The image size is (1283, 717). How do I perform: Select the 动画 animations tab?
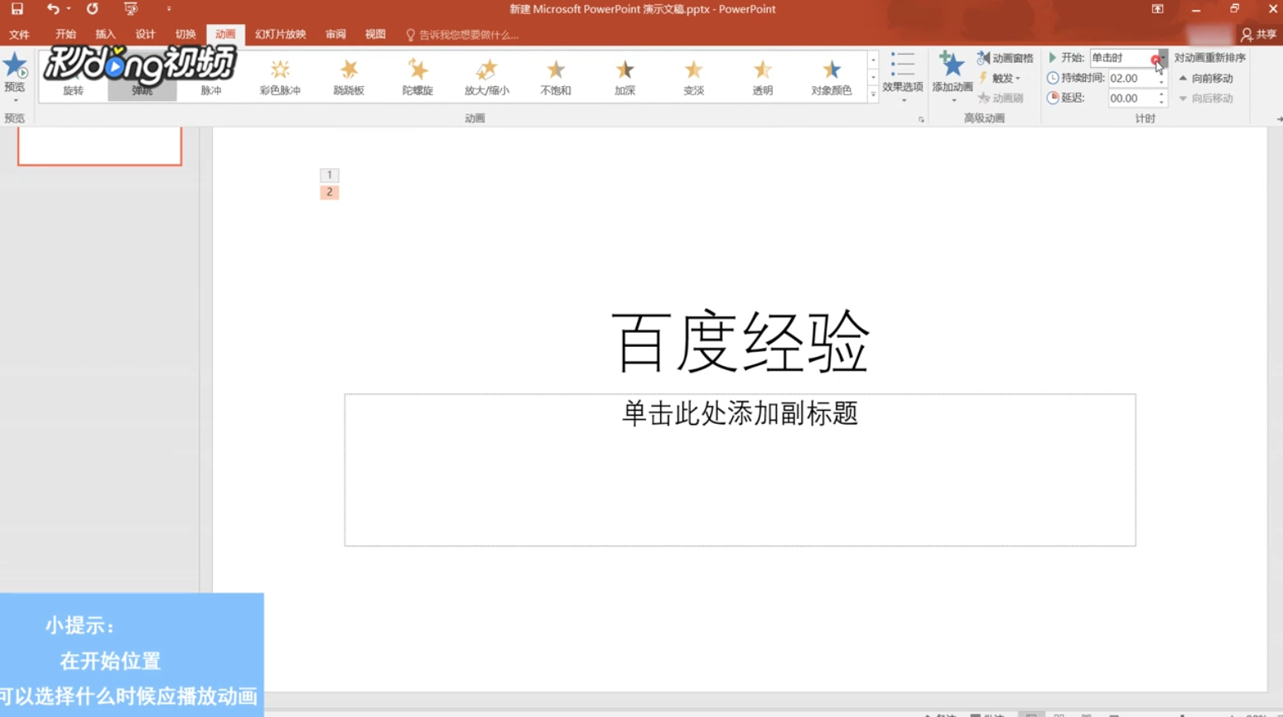[225, 34]
